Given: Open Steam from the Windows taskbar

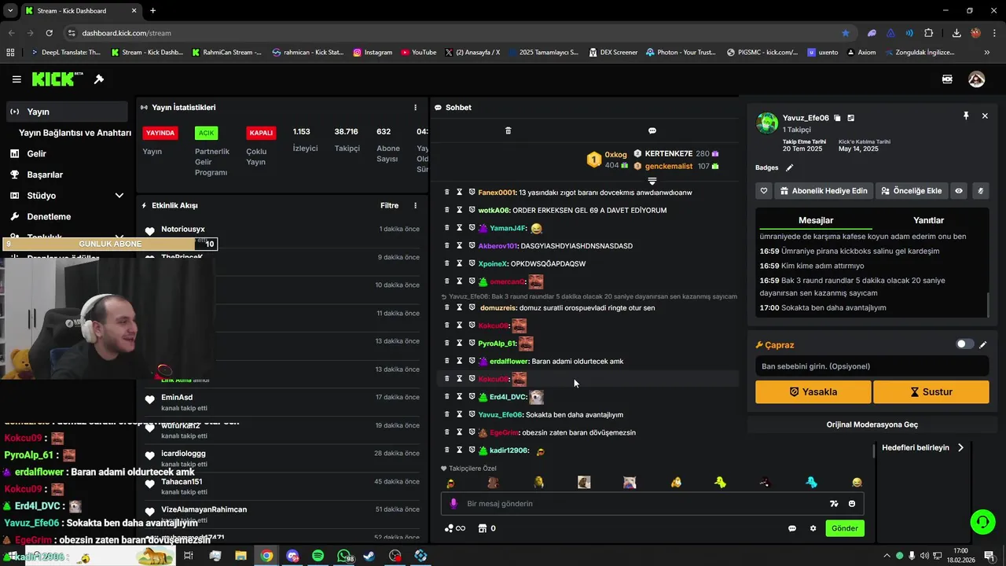Looking at the screenshot, I should pyautogui.click(x=369, y=556).
